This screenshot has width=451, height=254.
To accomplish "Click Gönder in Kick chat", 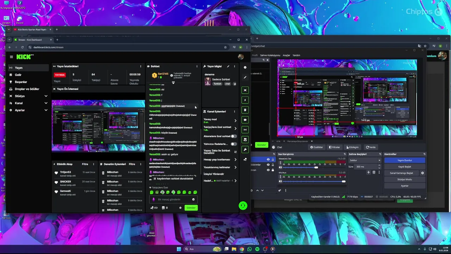I will pyautogui.click(x=191, y=208).
